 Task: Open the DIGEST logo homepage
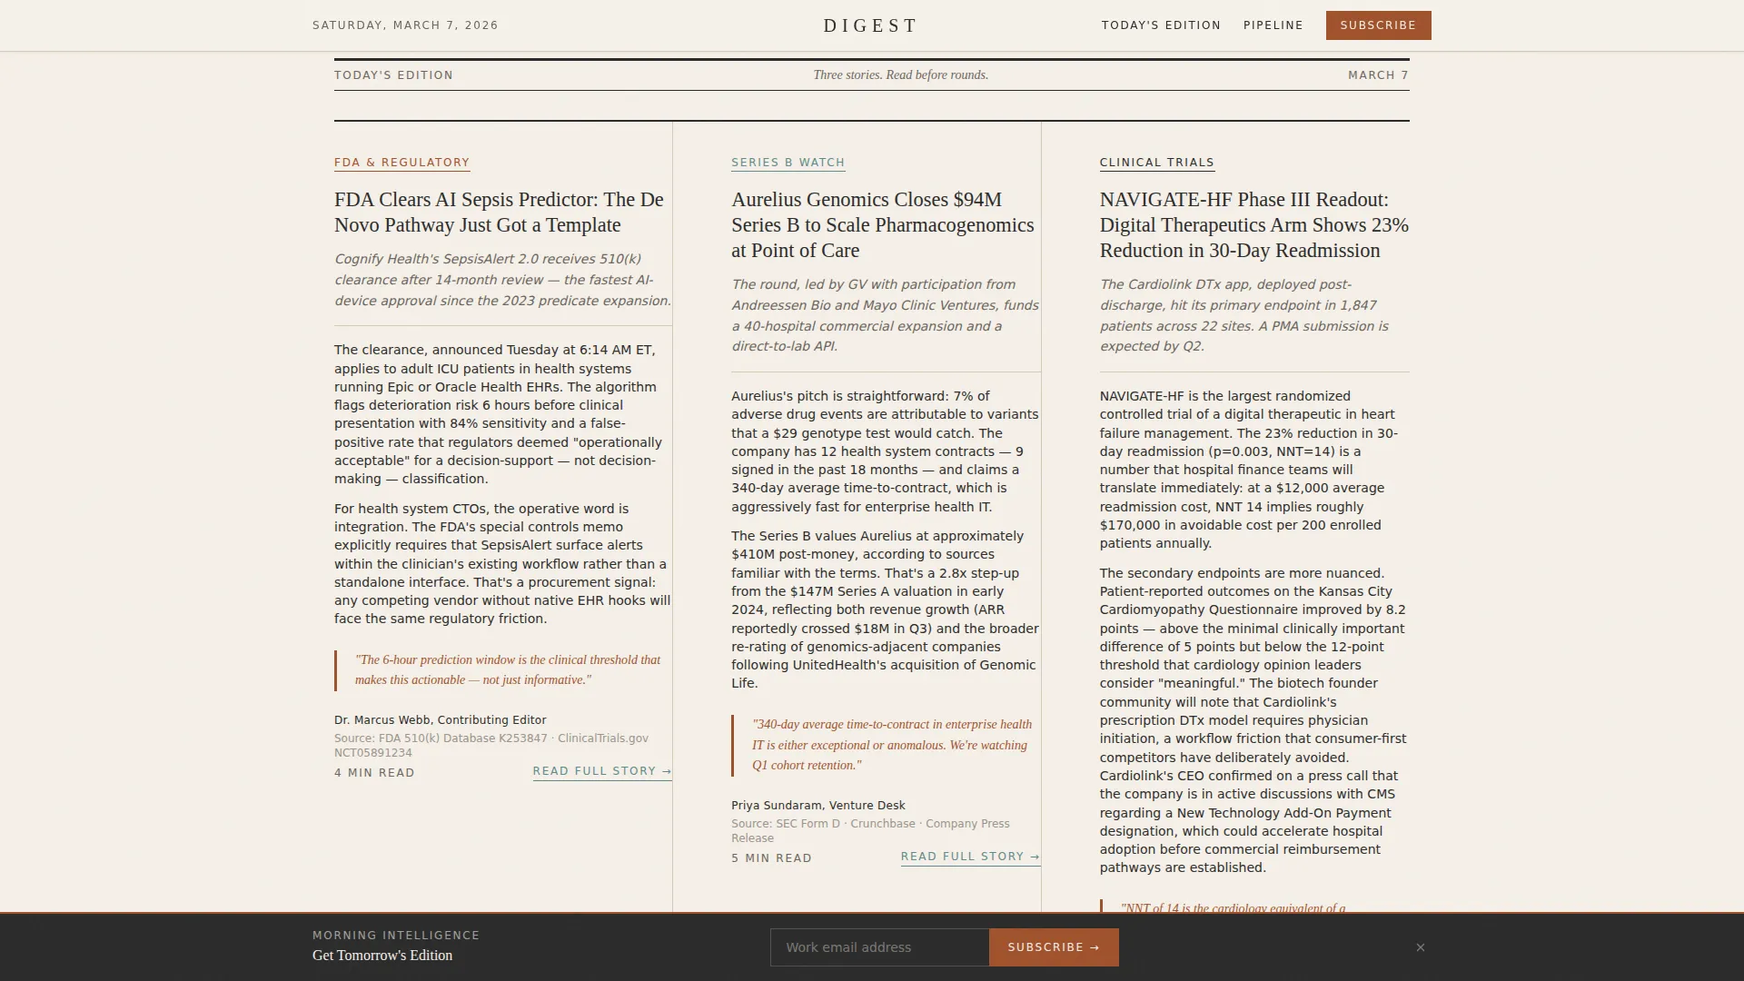870,25
